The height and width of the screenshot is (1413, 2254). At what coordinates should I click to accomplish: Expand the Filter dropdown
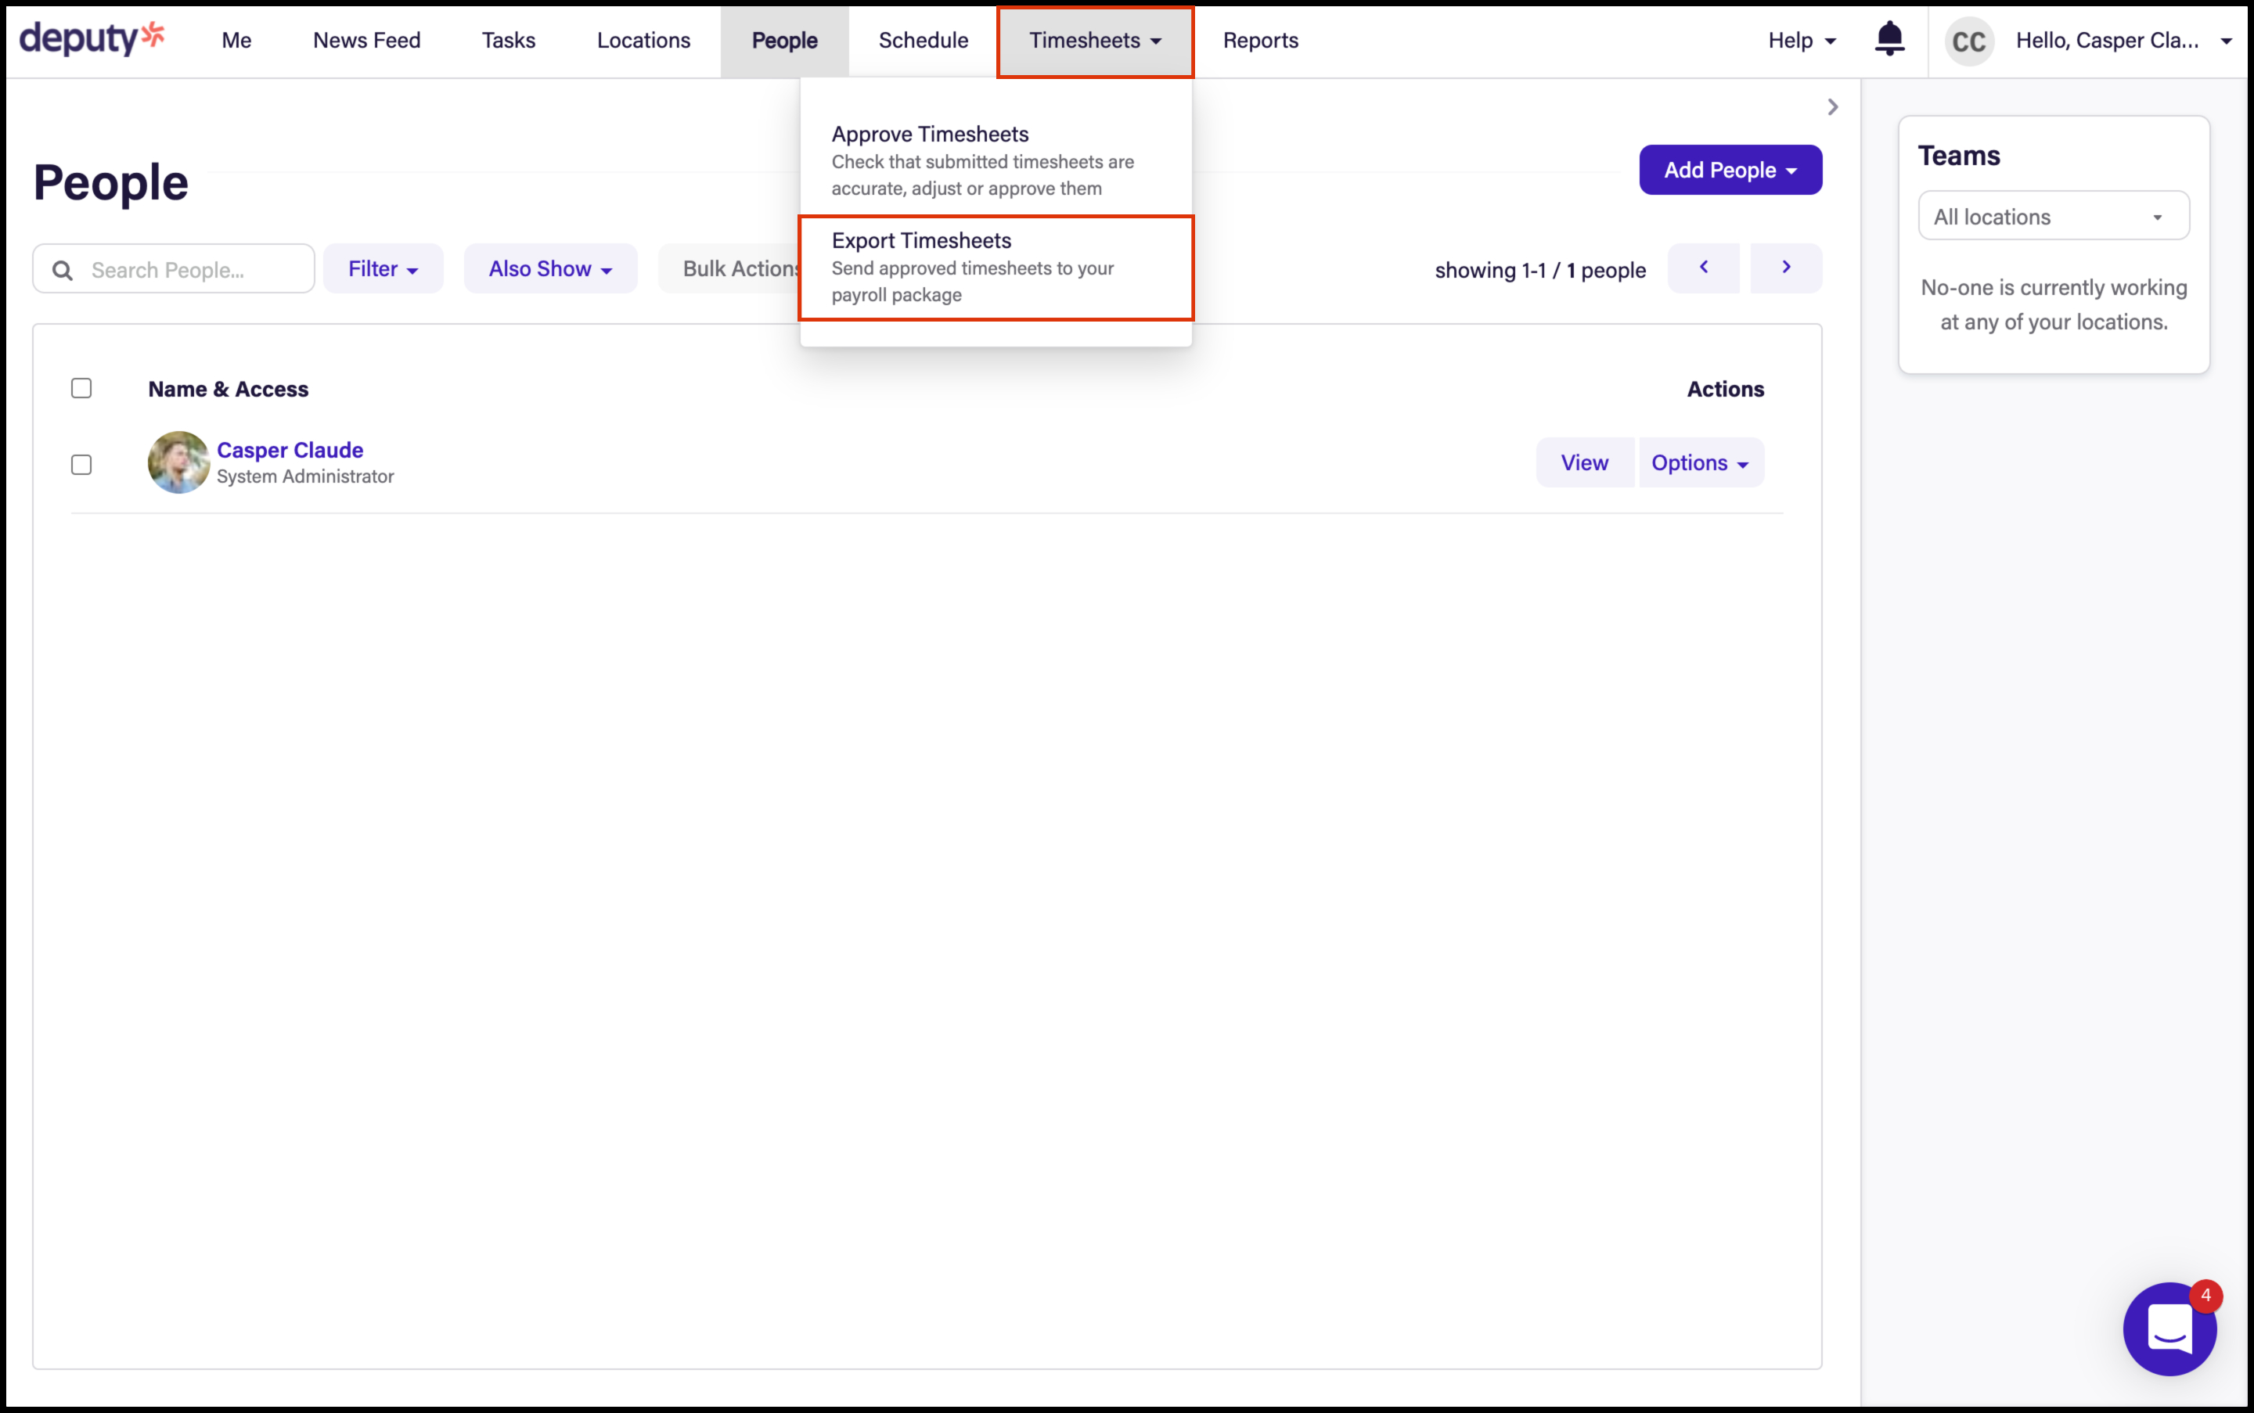tap(383, 269)
